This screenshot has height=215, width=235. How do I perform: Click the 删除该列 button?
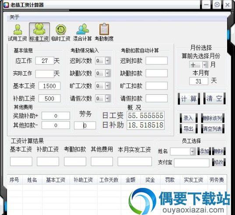pos(213,118)
